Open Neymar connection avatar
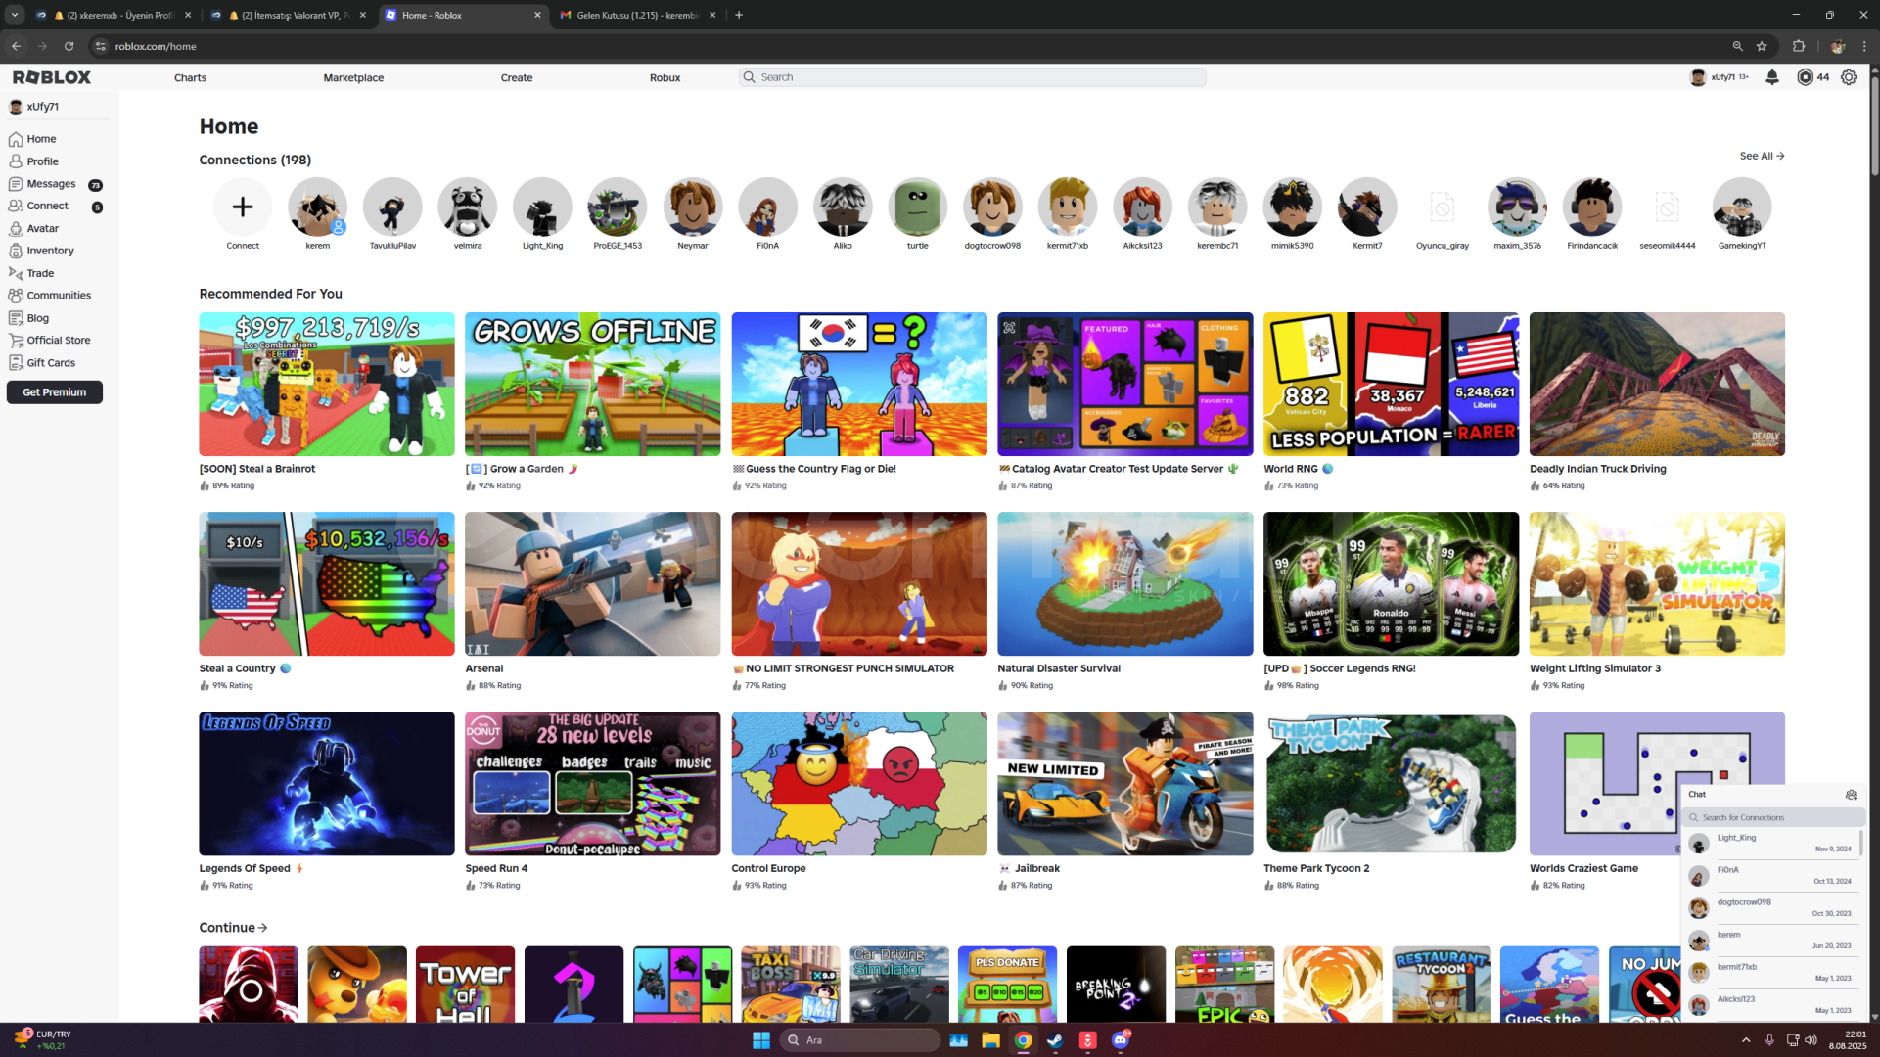The width and height of the screenshot is (1880, 1057). pos(692,207)
